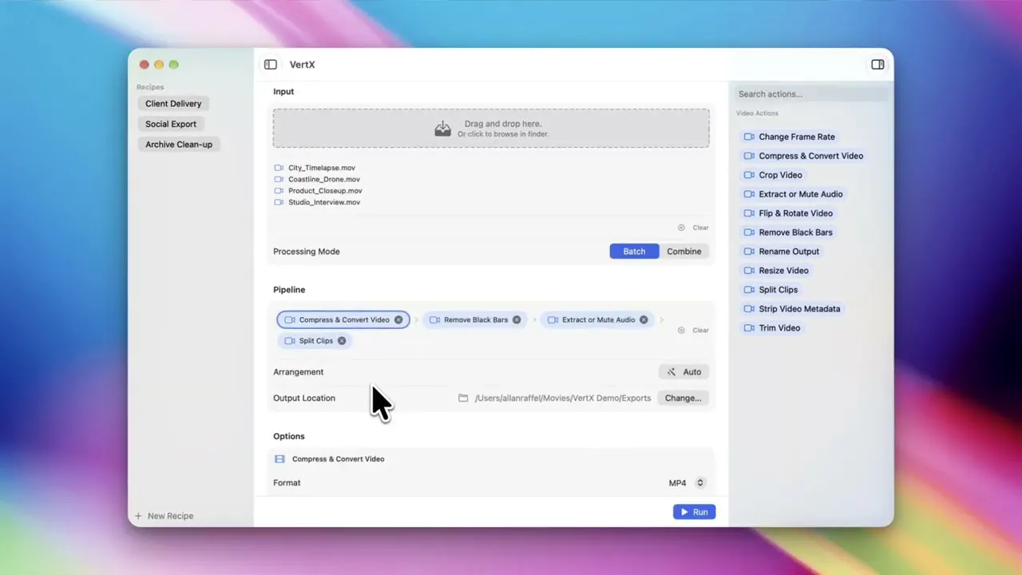
Task: Click the drag and drop tray icon
Action: coord(442,129)
